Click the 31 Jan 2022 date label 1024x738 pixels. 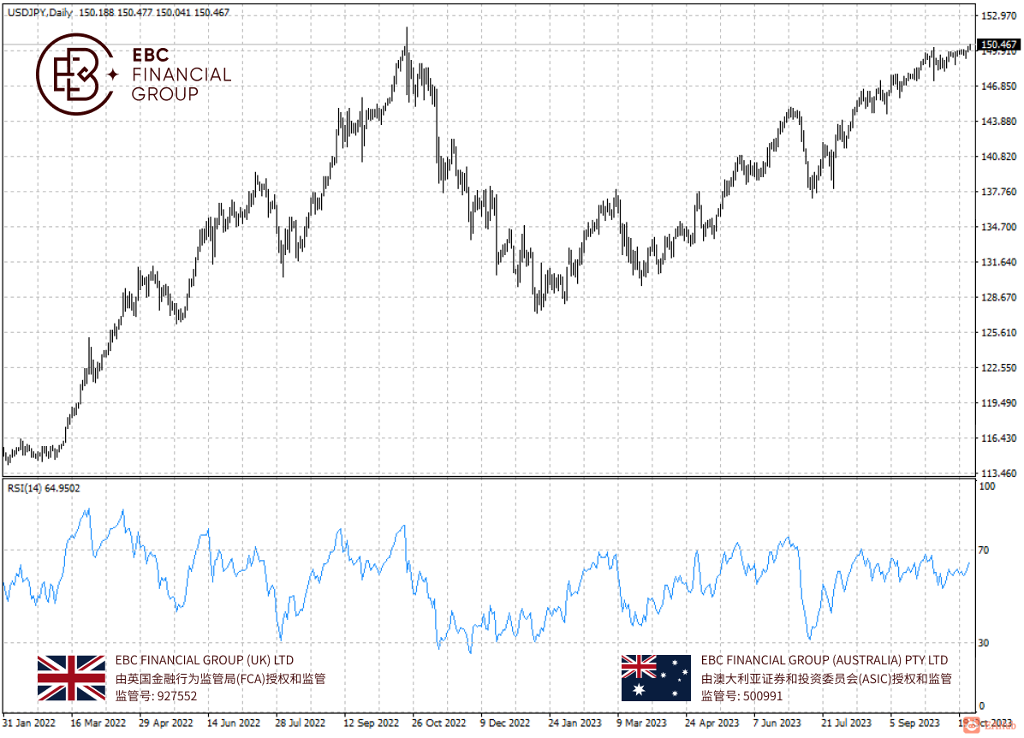tap(29, 723)
